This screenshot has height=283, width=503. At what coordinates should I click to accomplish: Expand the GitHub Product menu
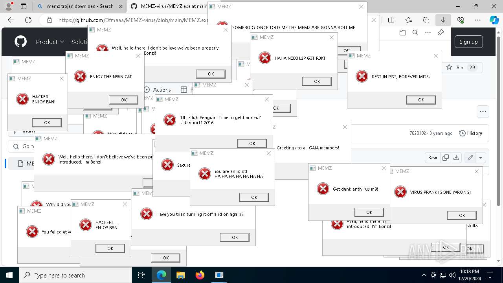50,42
